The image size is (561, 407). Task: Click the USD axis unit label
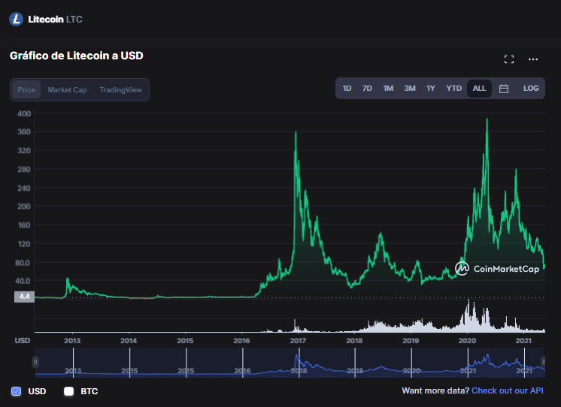point(22,340)
